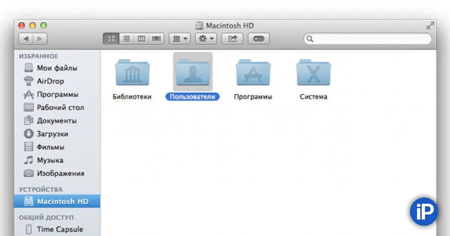Enter full screen with the corner arrows

[x=430, y=25]
